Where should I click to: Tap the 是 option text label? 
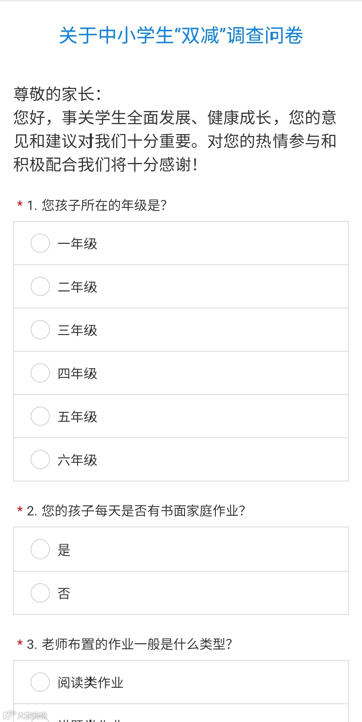(x=64, y=550)
